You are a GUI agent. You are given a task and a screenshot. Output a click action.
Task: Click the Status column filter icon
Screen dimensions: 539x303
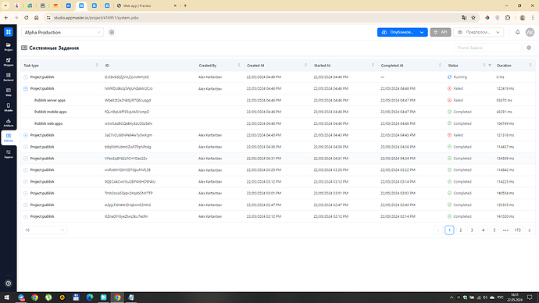(x=490, y=66)
